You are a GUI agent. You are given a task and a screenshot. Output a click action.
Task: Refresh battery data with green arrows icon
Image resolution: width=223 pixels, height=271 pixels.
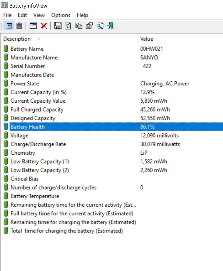tap(68, 26)
